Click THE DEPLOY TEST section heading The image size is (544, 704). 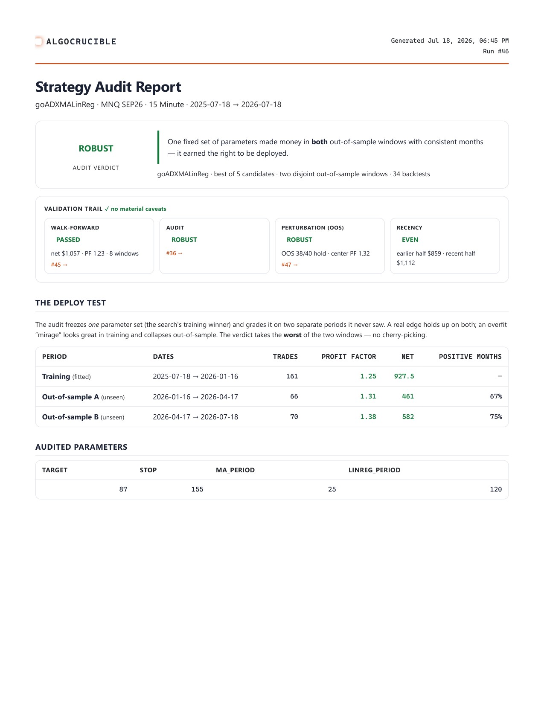tap(71, 303)
